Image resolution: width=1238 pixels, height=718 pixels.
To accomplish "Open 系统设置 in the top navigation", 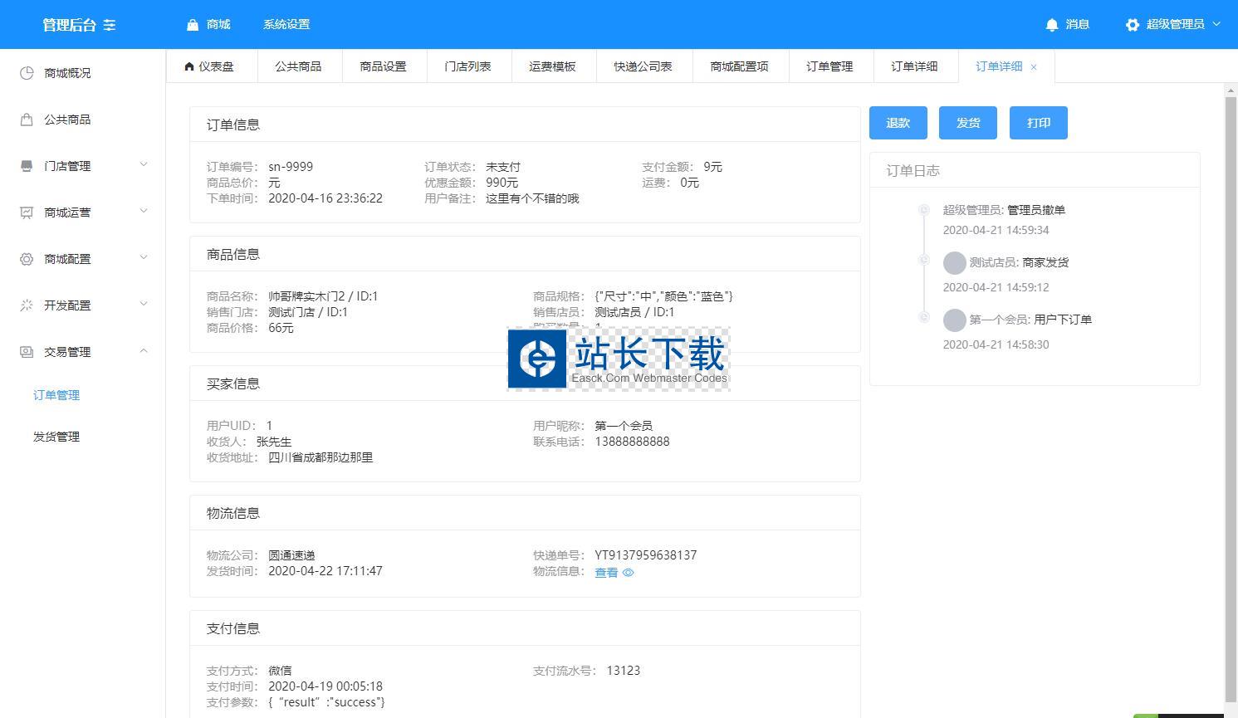I will click(x=286, y=25).
